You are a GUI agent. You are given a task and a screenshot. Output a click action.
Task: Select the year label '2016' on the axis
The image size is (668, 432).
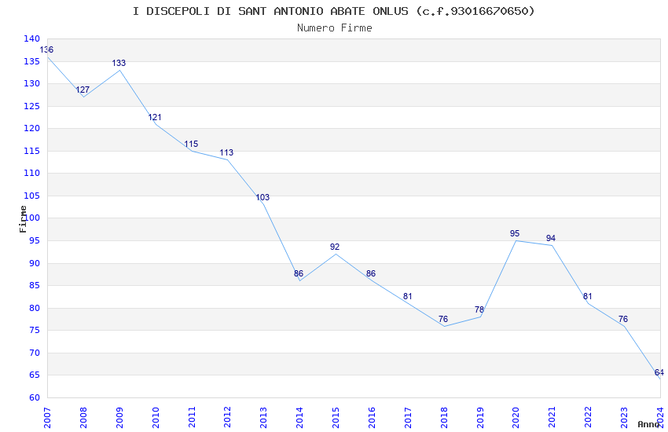pyautogui.click(x=372, y=418)
